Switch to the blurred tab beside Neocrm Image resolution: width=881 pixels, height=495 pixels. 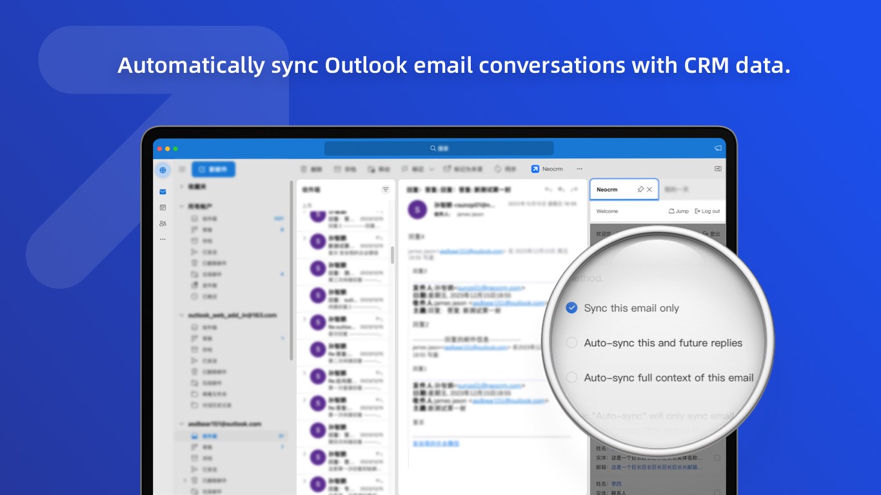pyautogui.click(x=677, y=189)
